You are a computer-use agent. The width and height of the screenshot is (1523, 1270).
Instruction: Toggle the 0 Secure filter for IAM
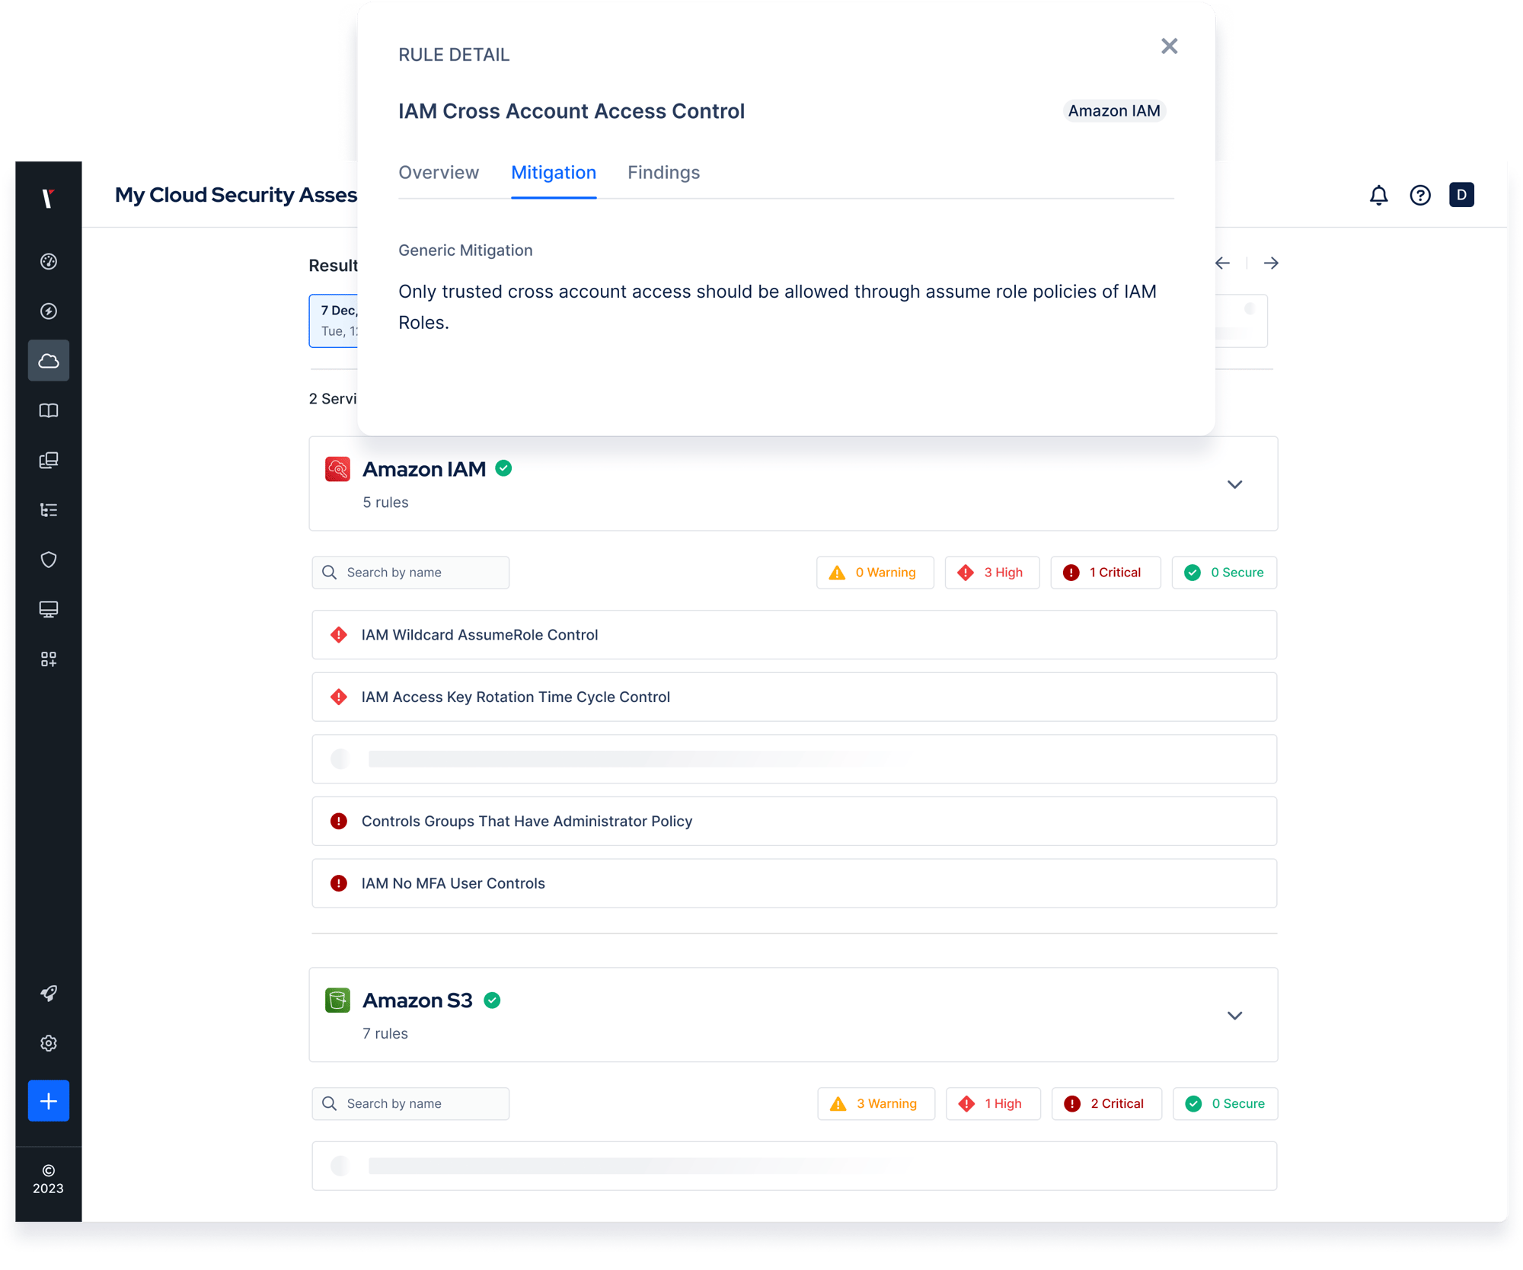(x=1224, y=573)
